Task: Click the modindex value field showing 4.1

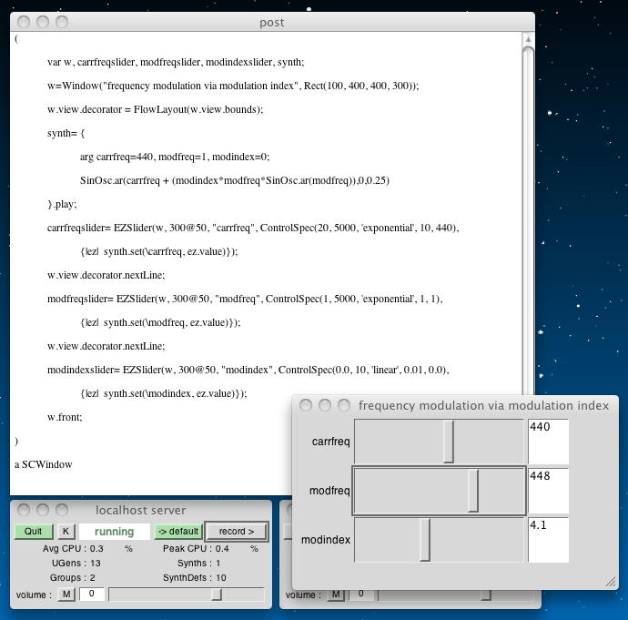Action: click(548, 541)
